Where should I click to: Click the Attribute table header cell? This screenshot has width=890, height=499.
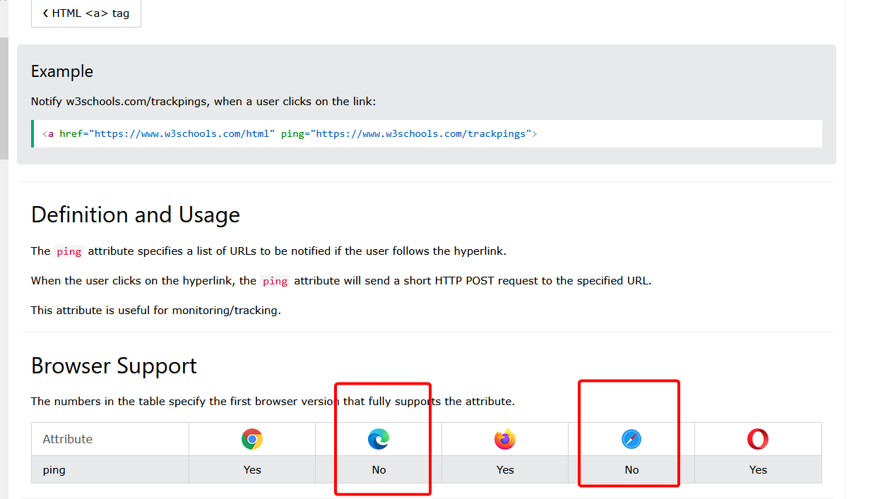pyautogui.click(x=68, y=439)
